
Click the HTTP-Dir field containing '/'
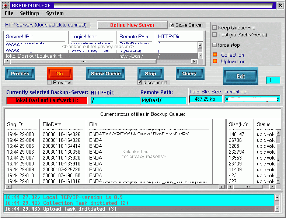pos(115,100)
